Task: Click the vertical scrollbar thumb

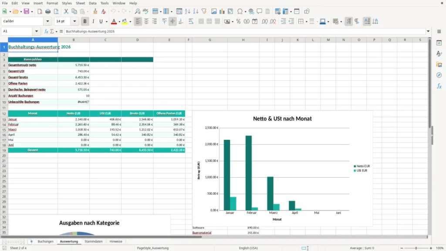Action: click(429, 84)
